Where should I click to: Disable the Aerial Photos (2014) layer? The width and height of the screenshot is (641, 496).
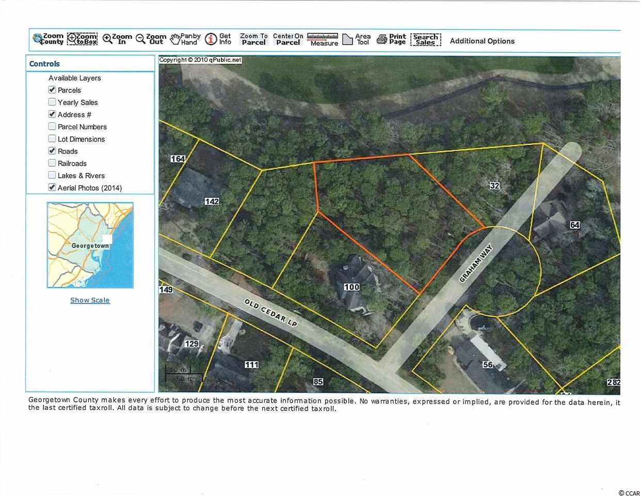click(x=52, y=188)
